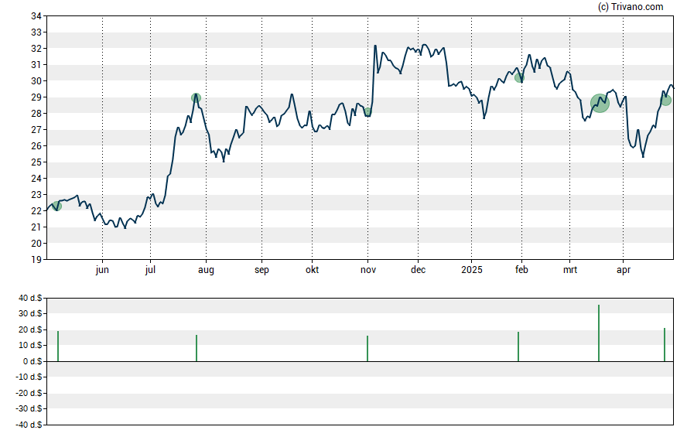Click the price axis value 19
Image resolution: width=687 pixels, height=437 pixels.
pos(36,260)
